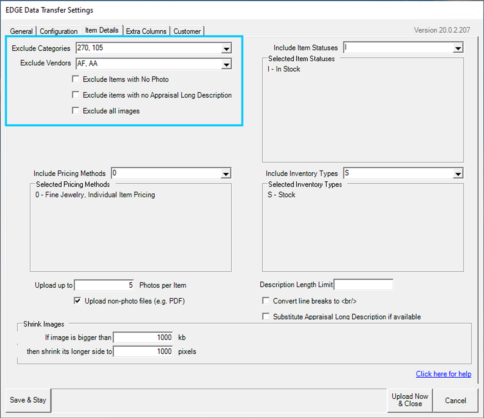
Task: Enable Exclude Items with No Photo
Action: click(x=75, y=79)
